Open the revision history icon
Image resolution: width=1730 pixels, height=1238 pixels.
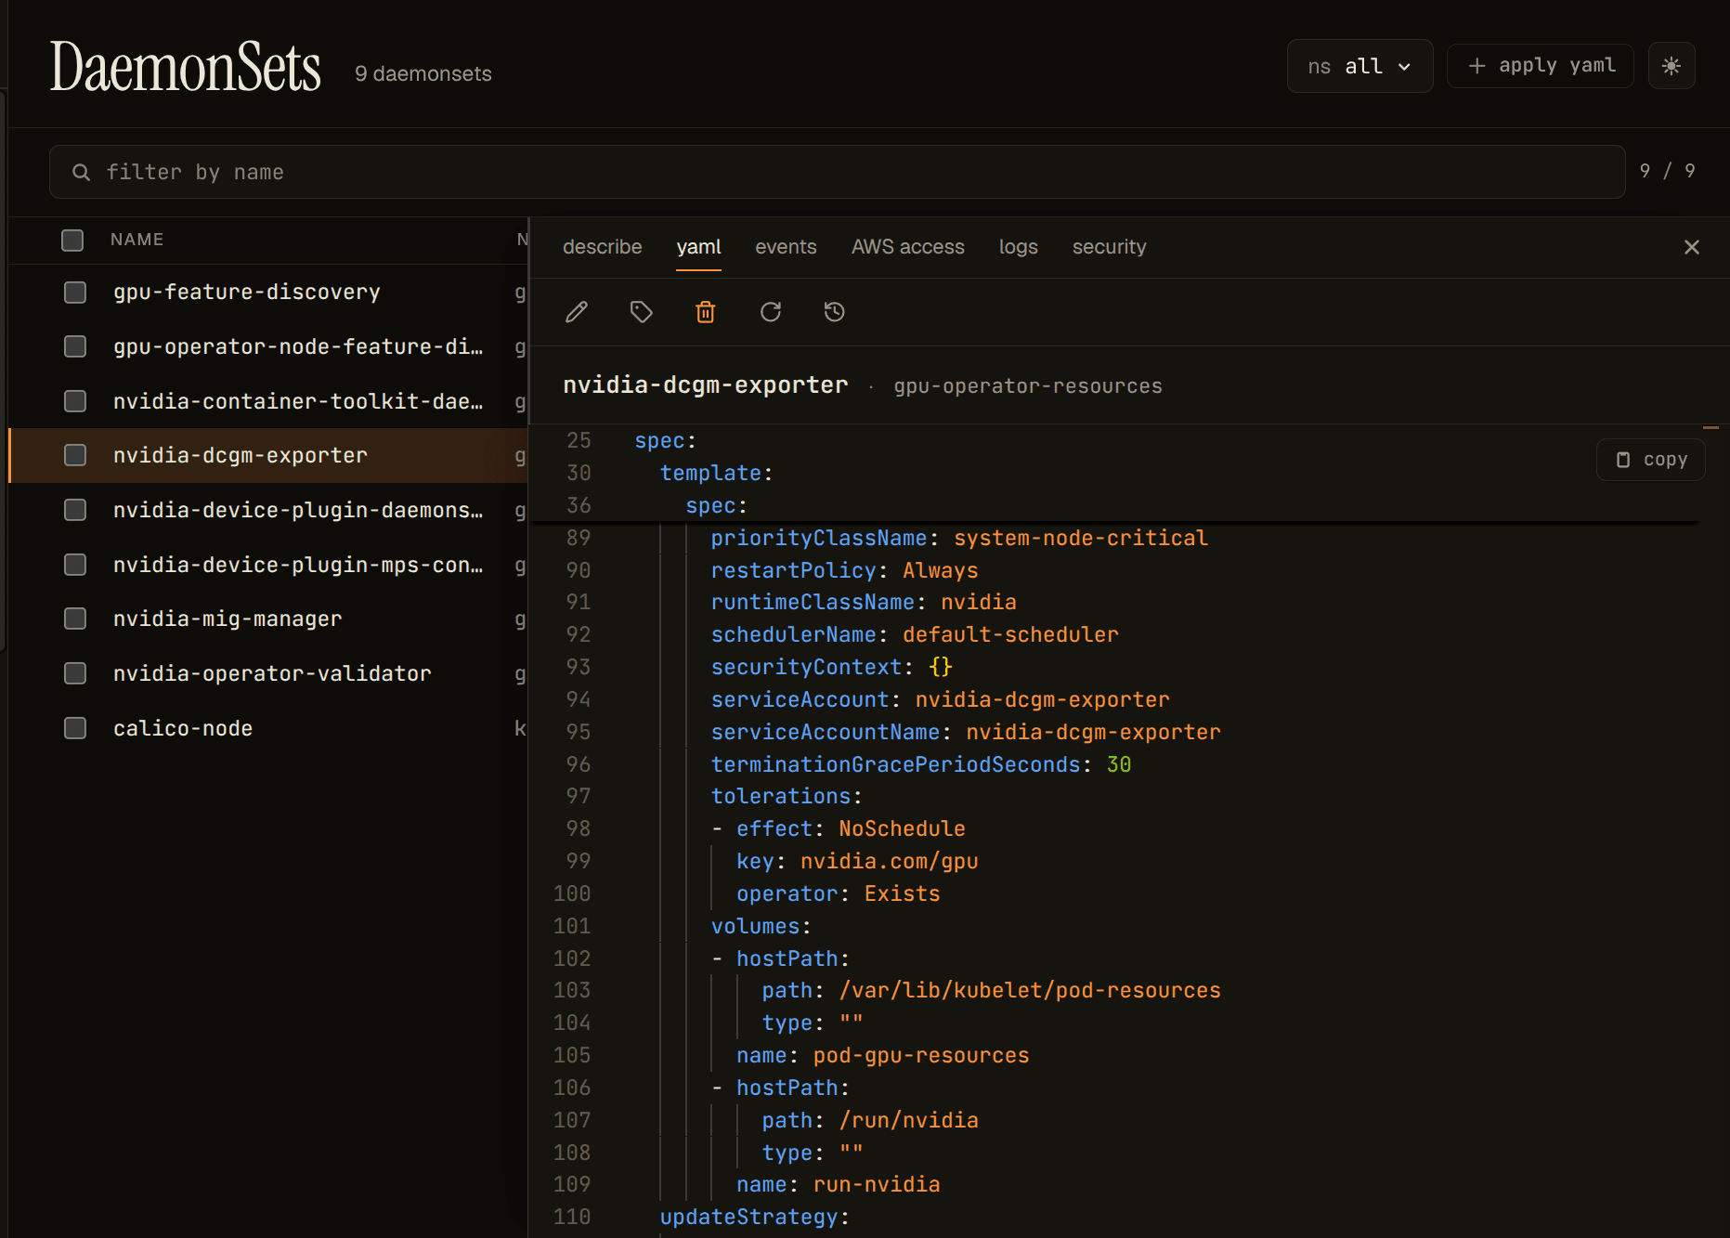pyautogui.click(x=835, y=312)
